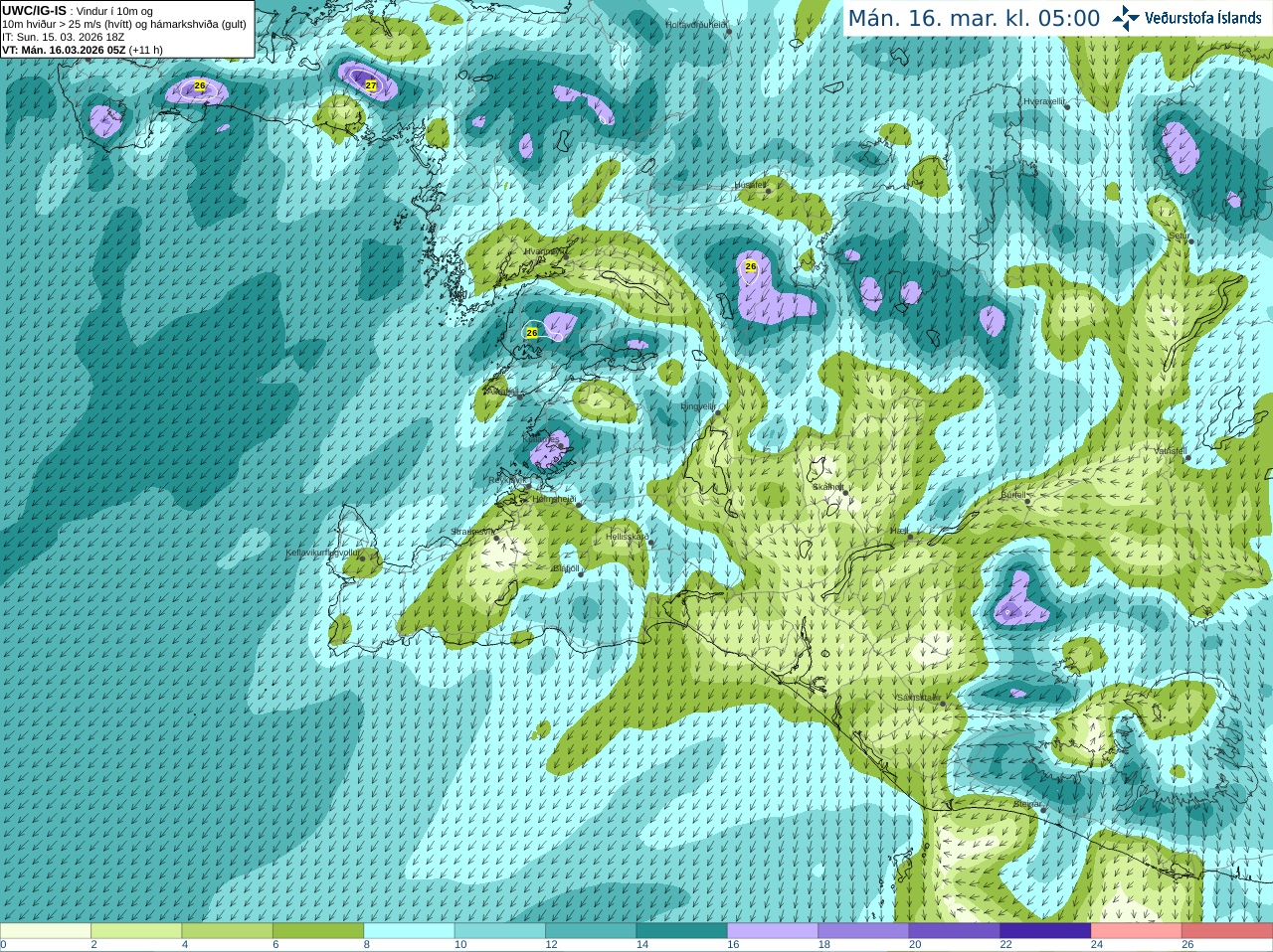Click the Hellisskarð station label
The height and width of the screenshot is (952, 1273).
[627, 537]
